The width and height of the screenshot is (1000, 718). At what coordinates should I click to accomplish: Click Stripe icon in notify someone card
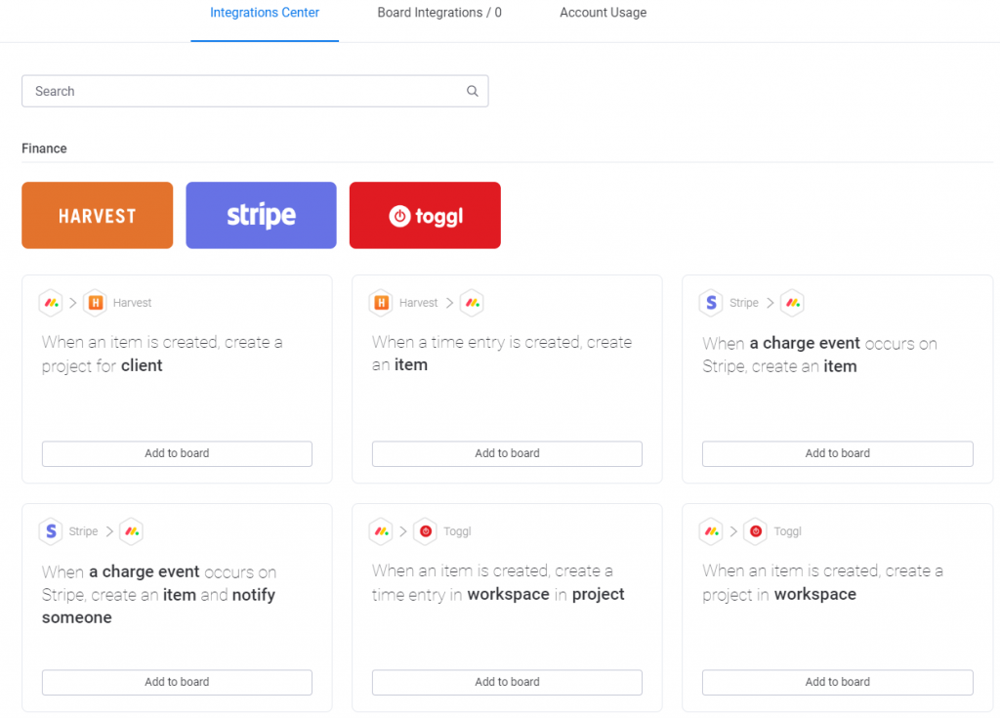coord(51,531)
